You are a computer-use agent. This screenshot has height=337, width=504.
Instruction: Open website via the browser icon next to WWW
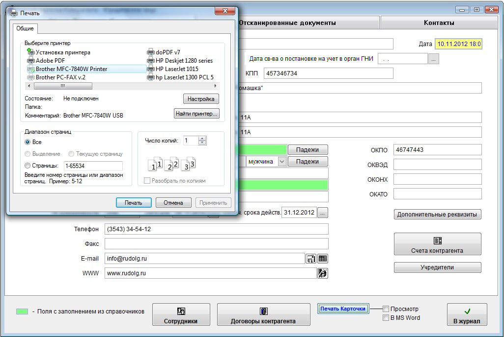(x=322, y=273)
